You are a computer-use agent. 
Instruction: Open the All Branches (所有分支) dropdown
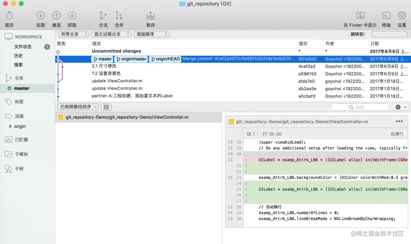(x=74, y=34)
